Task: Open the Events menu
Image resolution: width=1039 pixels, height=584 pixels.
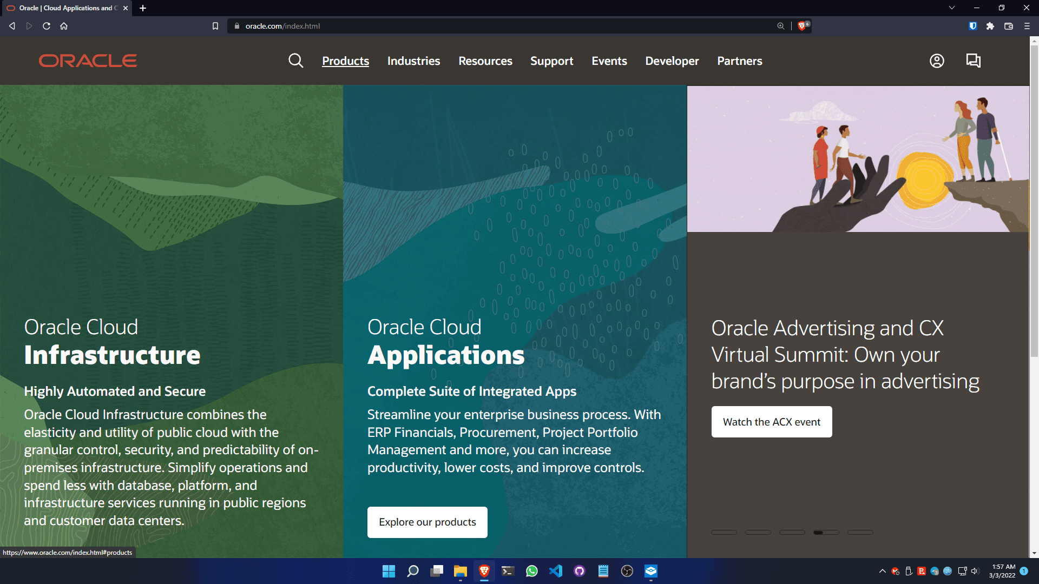Action: pyautogui.click(x=609, y=61)
